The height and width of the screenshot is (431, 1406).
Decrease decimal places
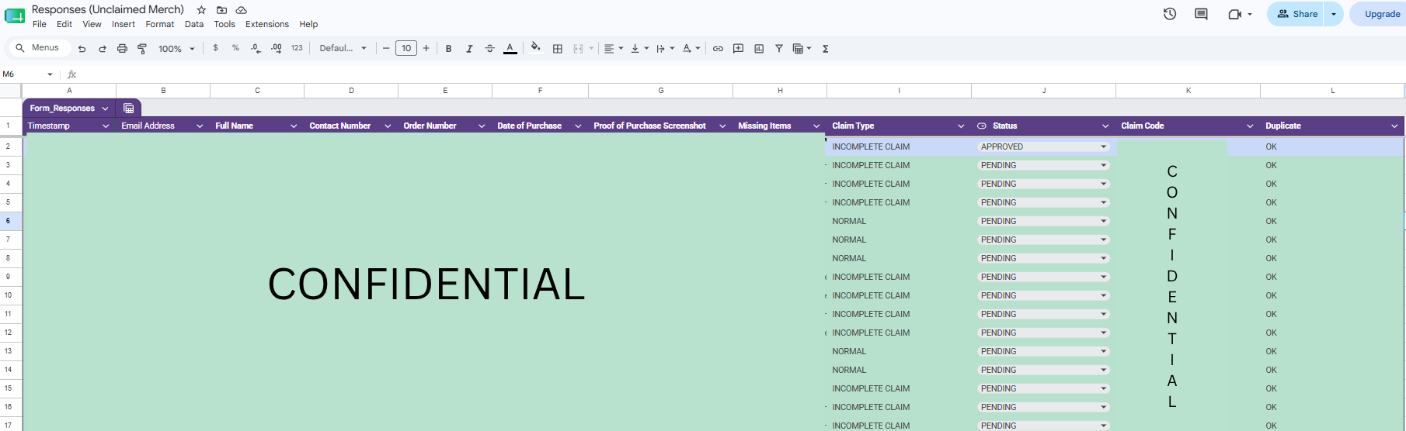[256, 48]
